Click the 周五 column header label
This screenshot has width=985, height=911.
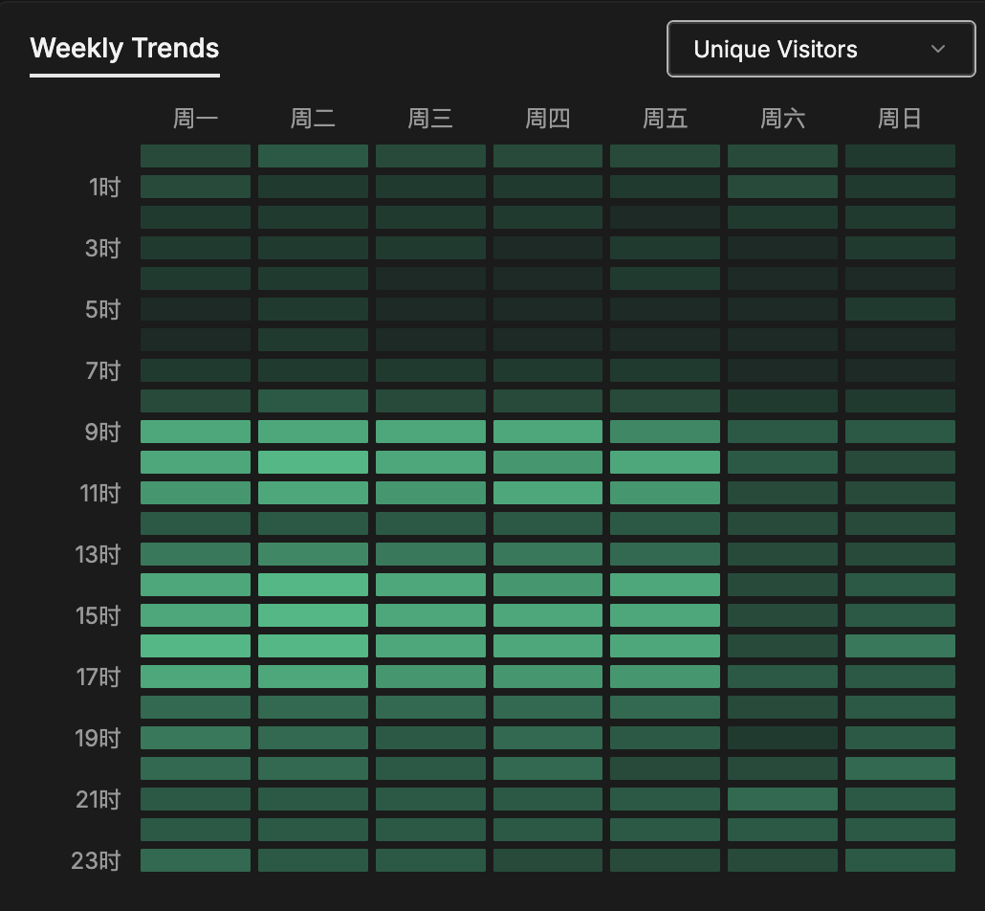click(x=665, y=119)
